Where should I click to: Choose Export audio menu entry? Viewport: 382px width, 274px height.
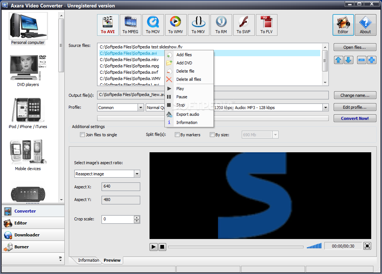point(189,114)
